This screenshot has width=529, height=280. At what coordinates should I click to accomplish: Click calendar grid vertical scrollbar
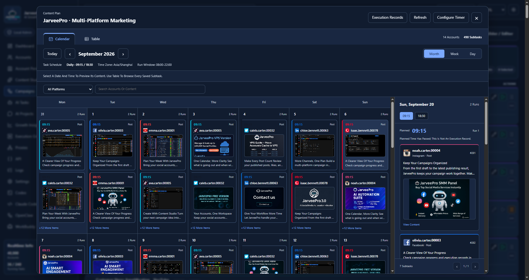(392, 124)
